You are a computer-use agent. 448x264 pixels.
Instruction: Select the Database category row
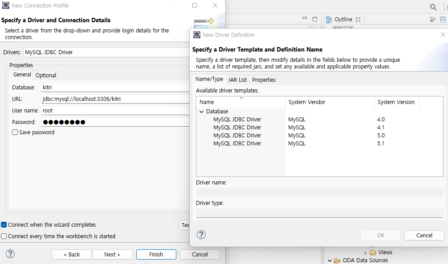pyautogui.click(x=217, y=112)
